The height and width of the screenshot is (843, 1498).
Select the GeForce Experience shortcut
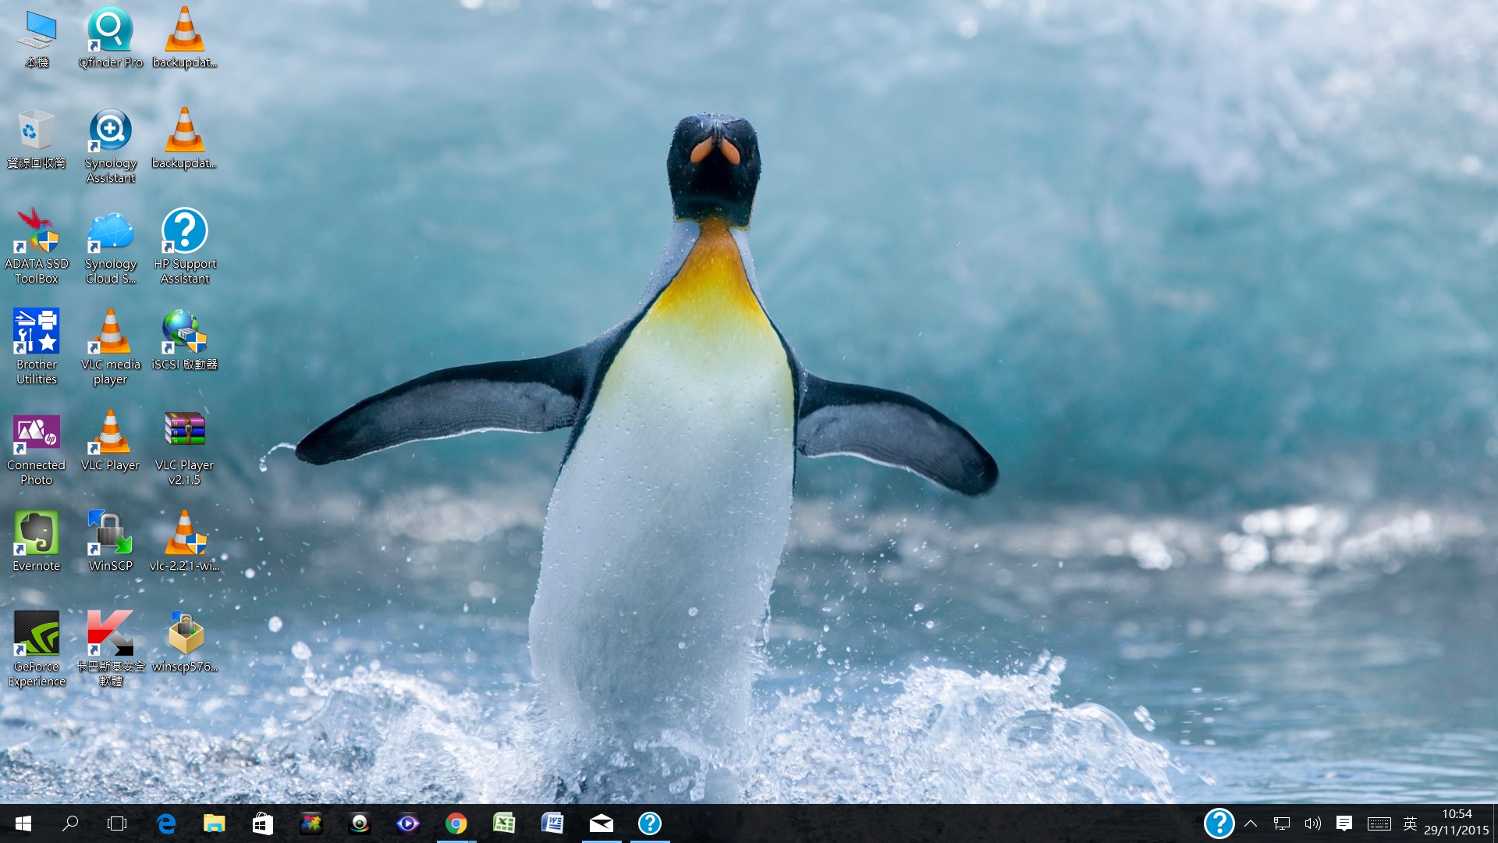(37, 649)
